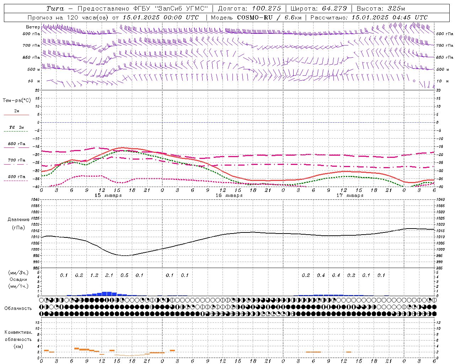This screenshot has height=364, width=455.
Task: Click "20" at top of left temperature axis
Action: 38,90
